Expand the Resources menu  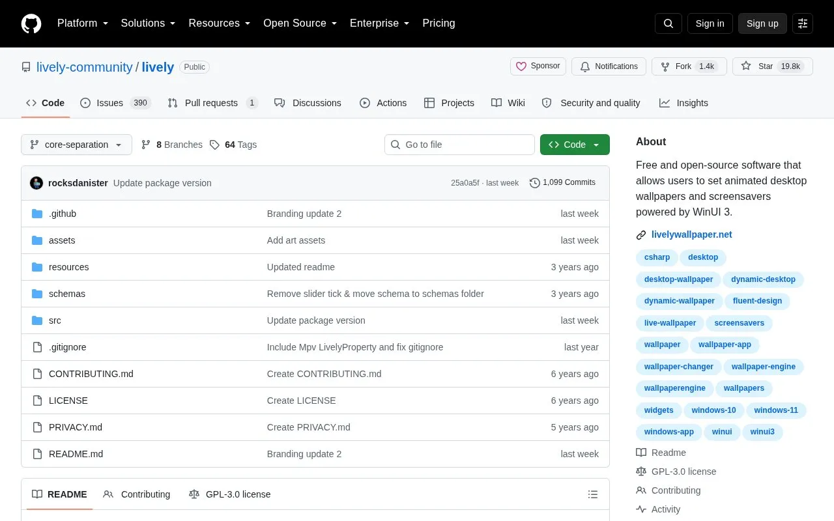click(220, 23)
